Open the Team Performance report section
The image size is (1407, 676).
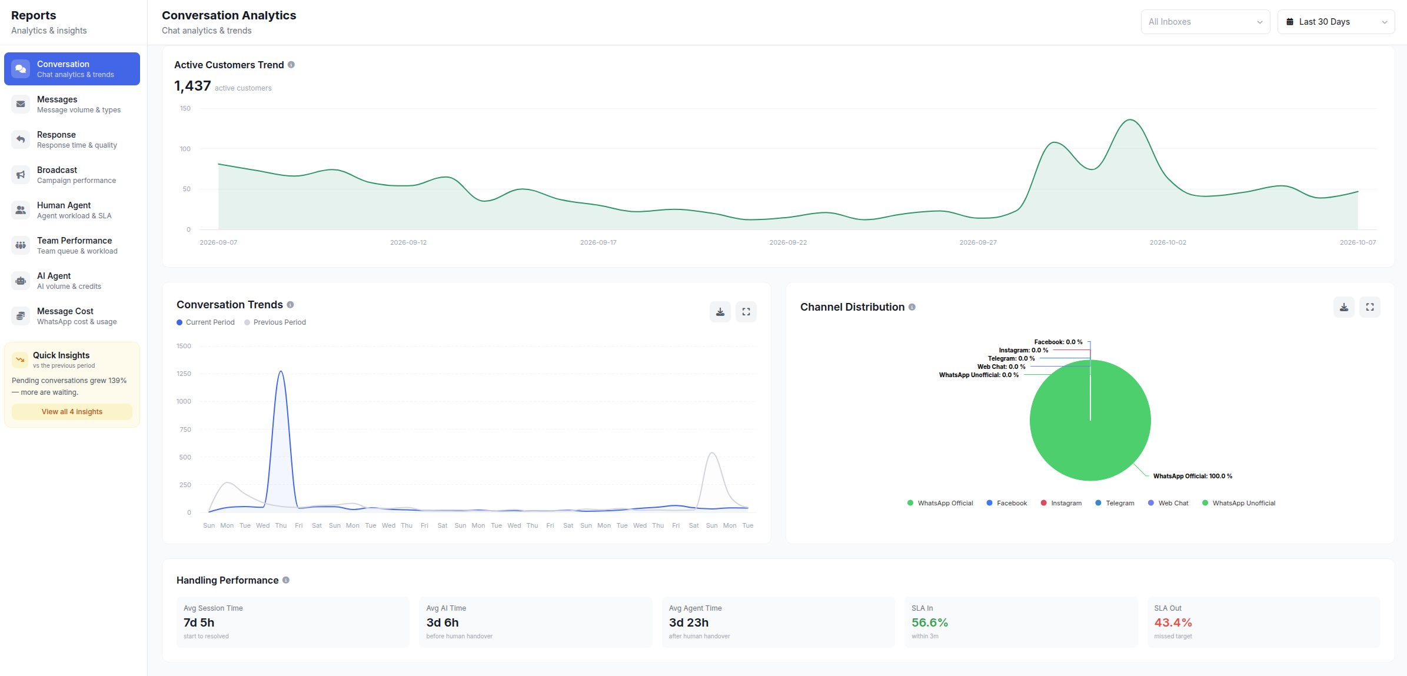point(72,245)
